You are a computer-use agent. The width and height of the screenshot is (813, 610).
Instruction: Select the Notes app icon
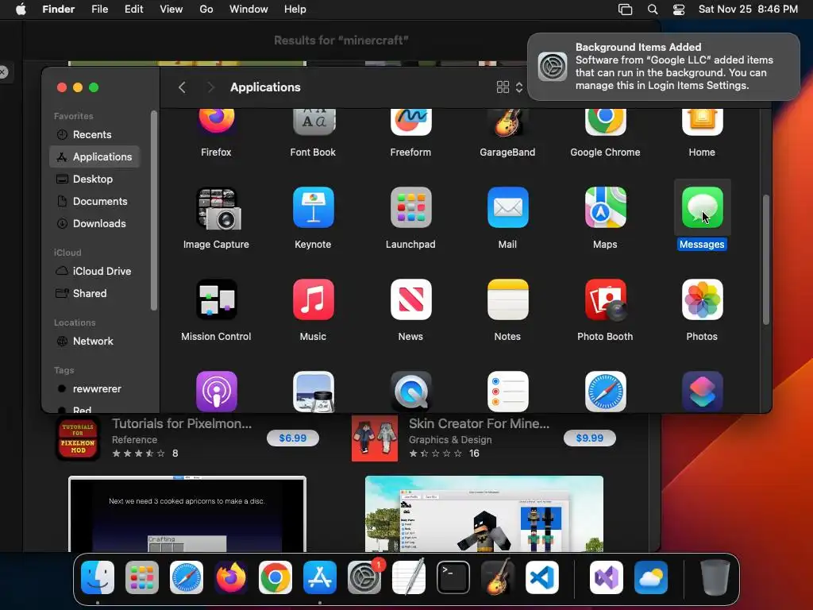[x=507, y=299]
